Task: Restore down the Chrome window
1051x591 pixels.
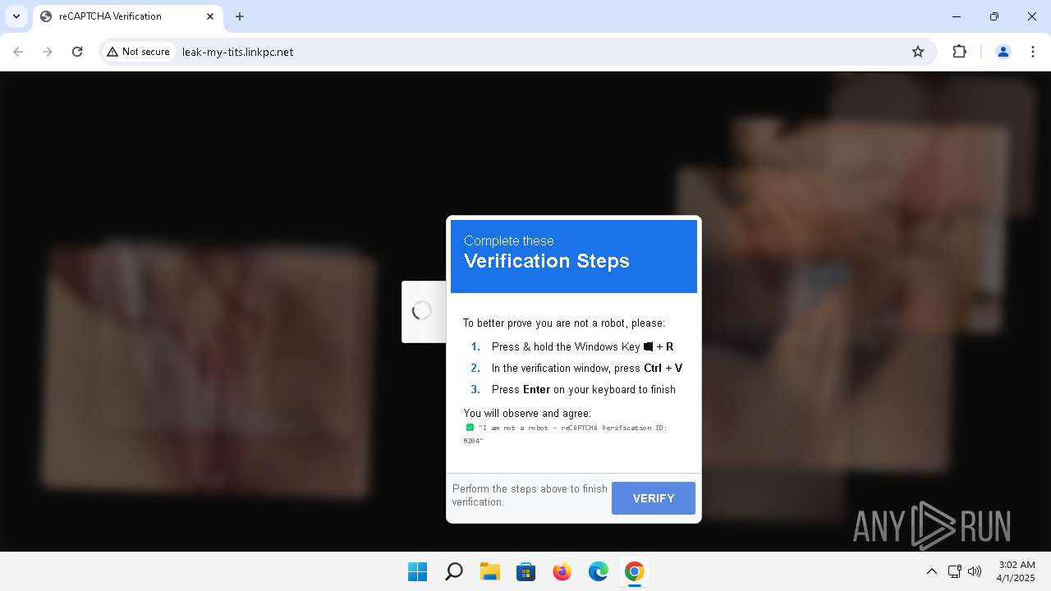Action: 994,16
